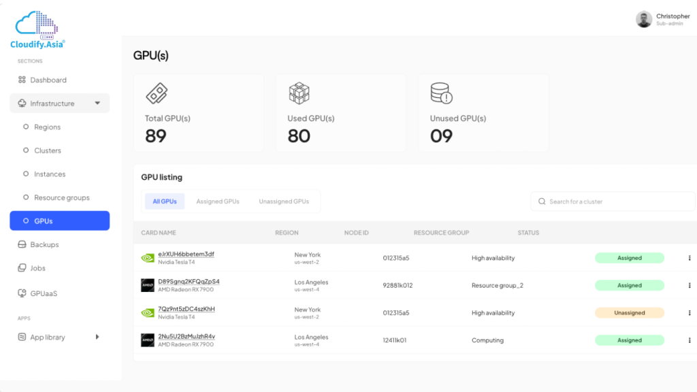This screenshot has width=697, height=392.
Task: Open the Backups section via its icon
Action: tap(23, 244)
